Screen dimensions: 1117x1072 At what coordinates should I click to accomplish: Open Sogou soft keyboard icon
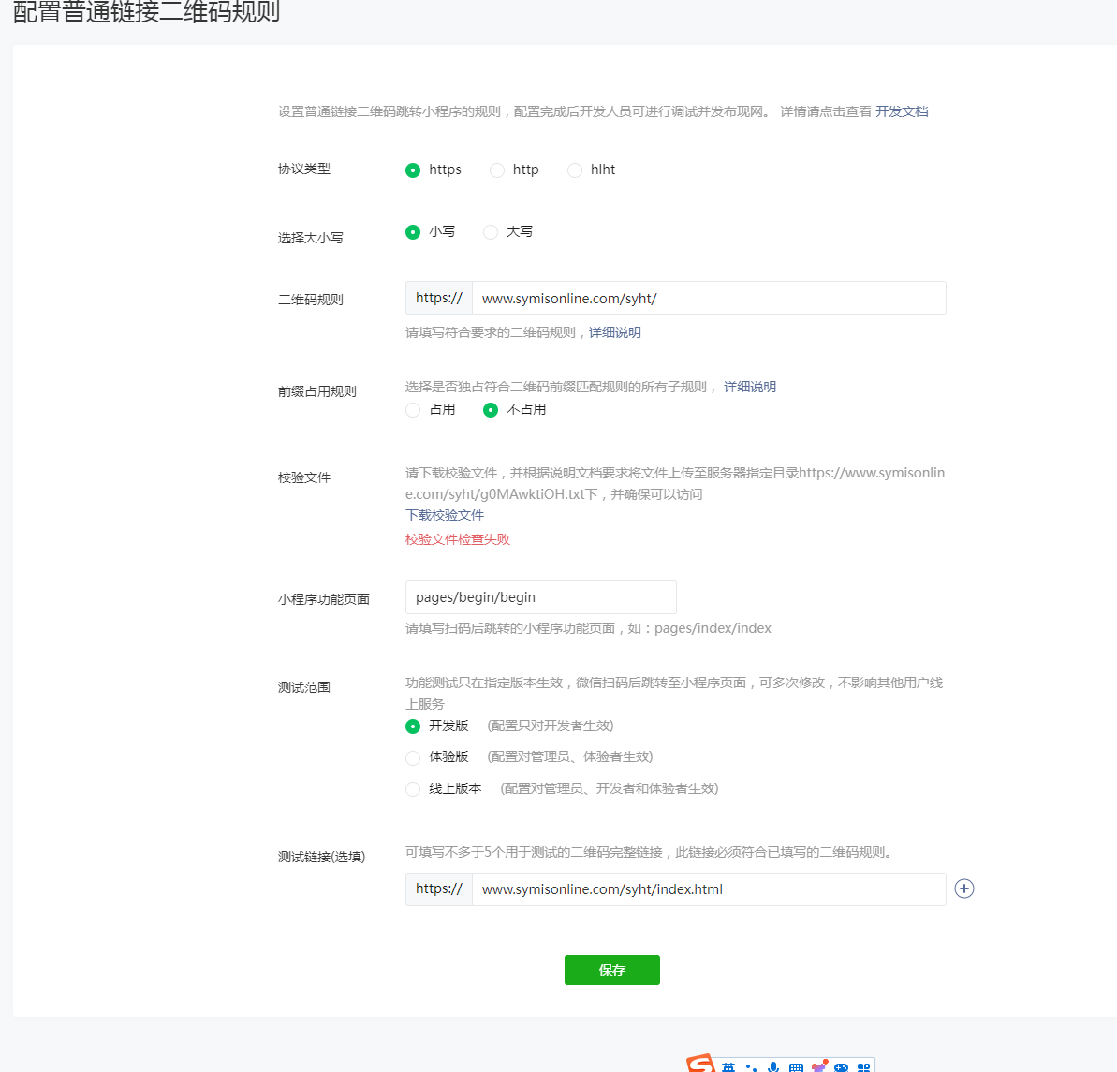coord(797,1067)
